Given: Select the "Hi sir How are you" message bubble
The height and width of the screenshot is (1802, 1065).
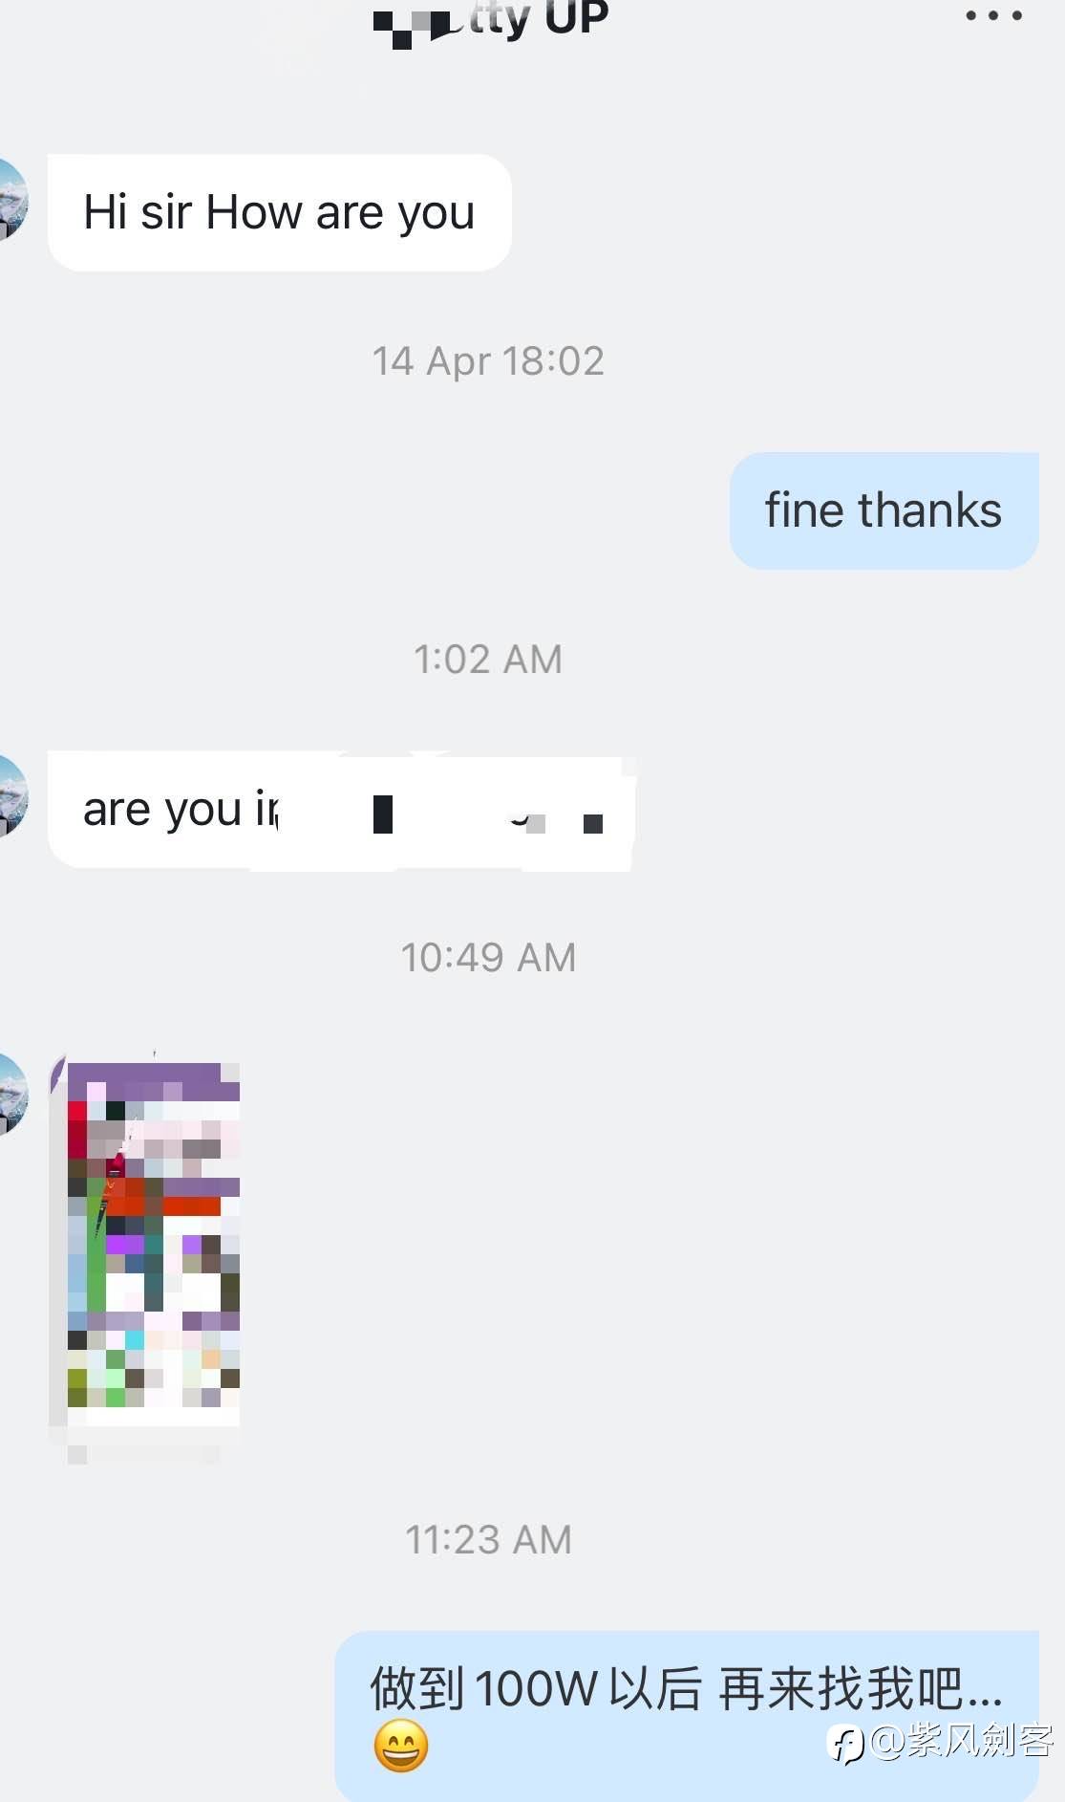Looking at the screenshot, I should pyautogui.click(x=280, y=212).
